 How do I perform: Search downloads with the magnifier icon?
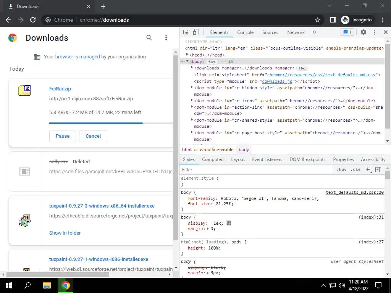pyautogui.click(x=149, y=38)
